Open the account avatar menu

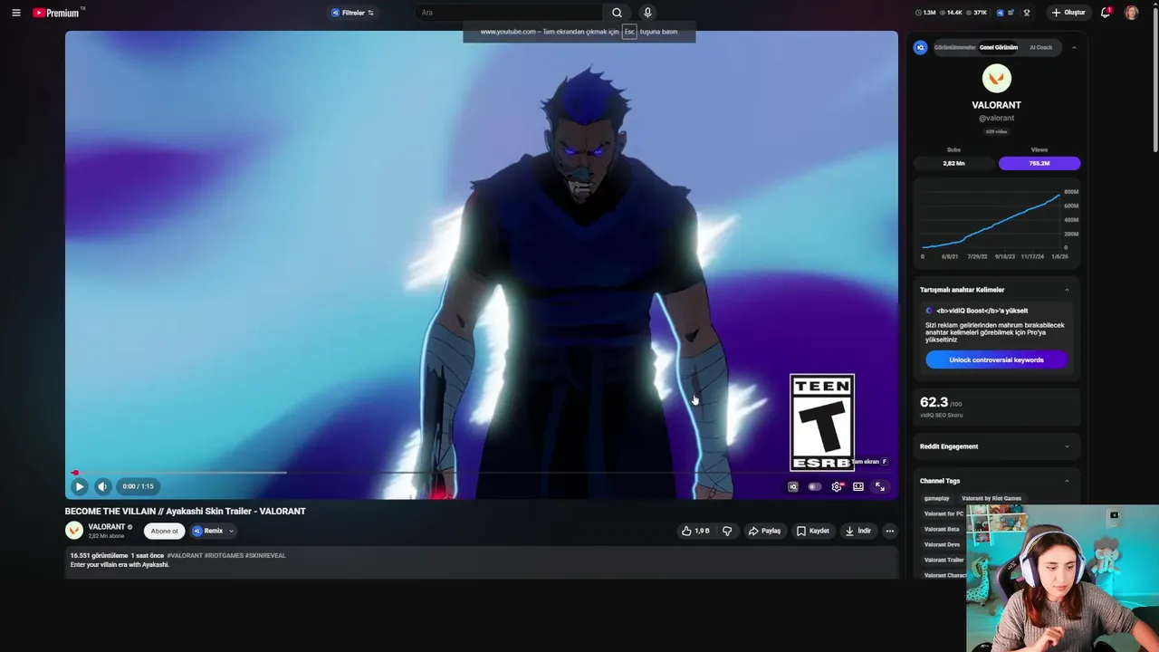(1132, 13)
